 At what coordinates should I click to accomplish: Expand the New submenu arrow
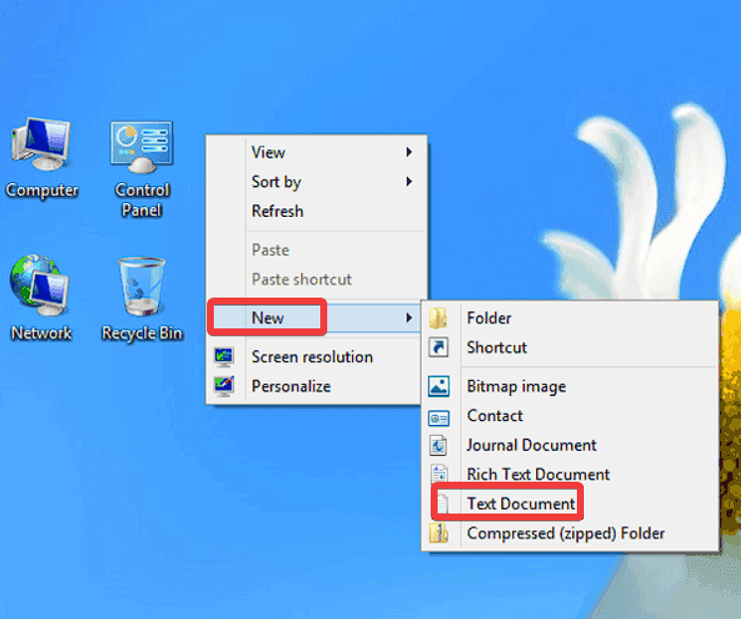point(409,318)
